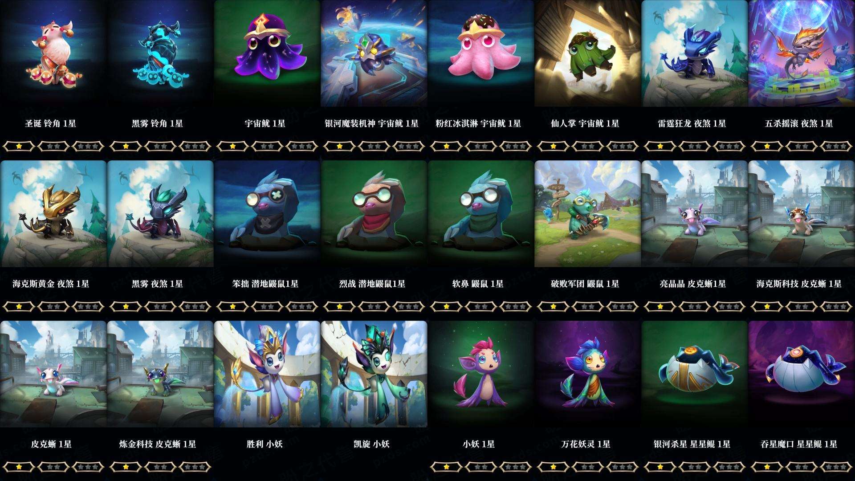Select 粉红冰淇淋 宇宙鱿 pink octopus image
Screen dimensions: 855x481
point(480,53)
